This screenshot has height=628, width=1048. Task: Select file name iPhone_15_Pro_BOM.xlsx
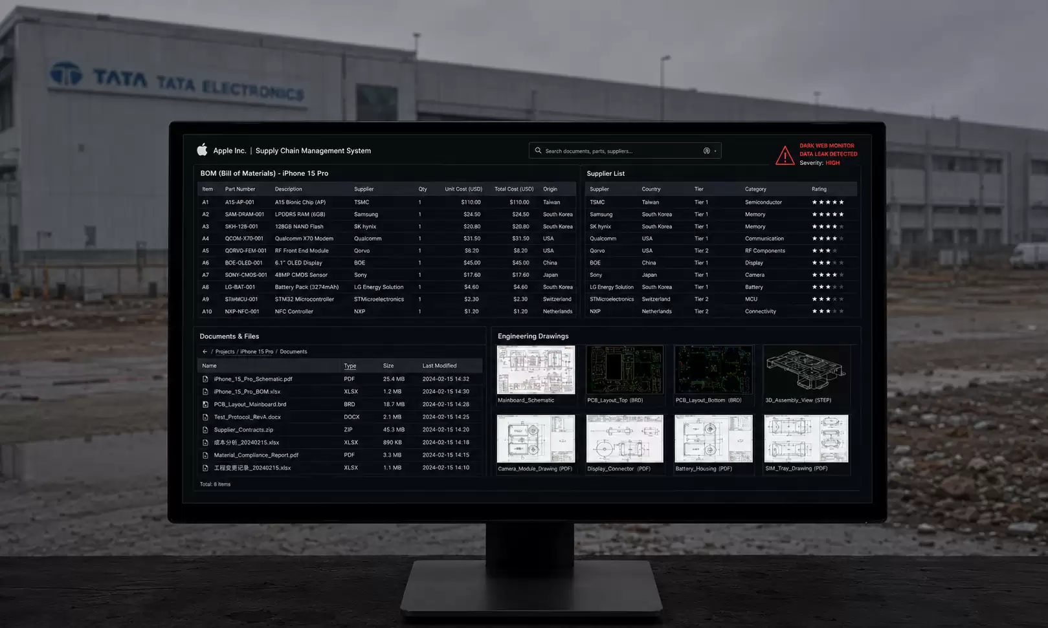click(x=247, y=392)
